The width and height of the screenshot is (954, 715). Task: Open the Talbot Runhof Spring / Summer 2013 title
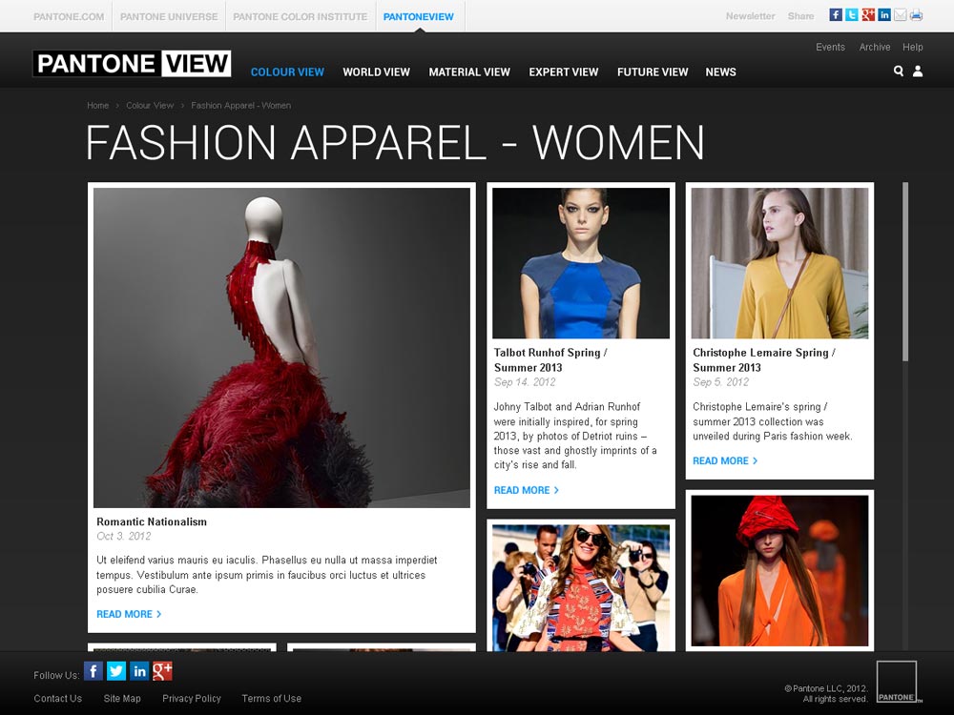pyautogui.click(x=550, y=360)
